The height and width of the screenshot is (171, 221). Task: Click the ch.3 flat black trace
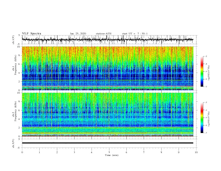107,143
